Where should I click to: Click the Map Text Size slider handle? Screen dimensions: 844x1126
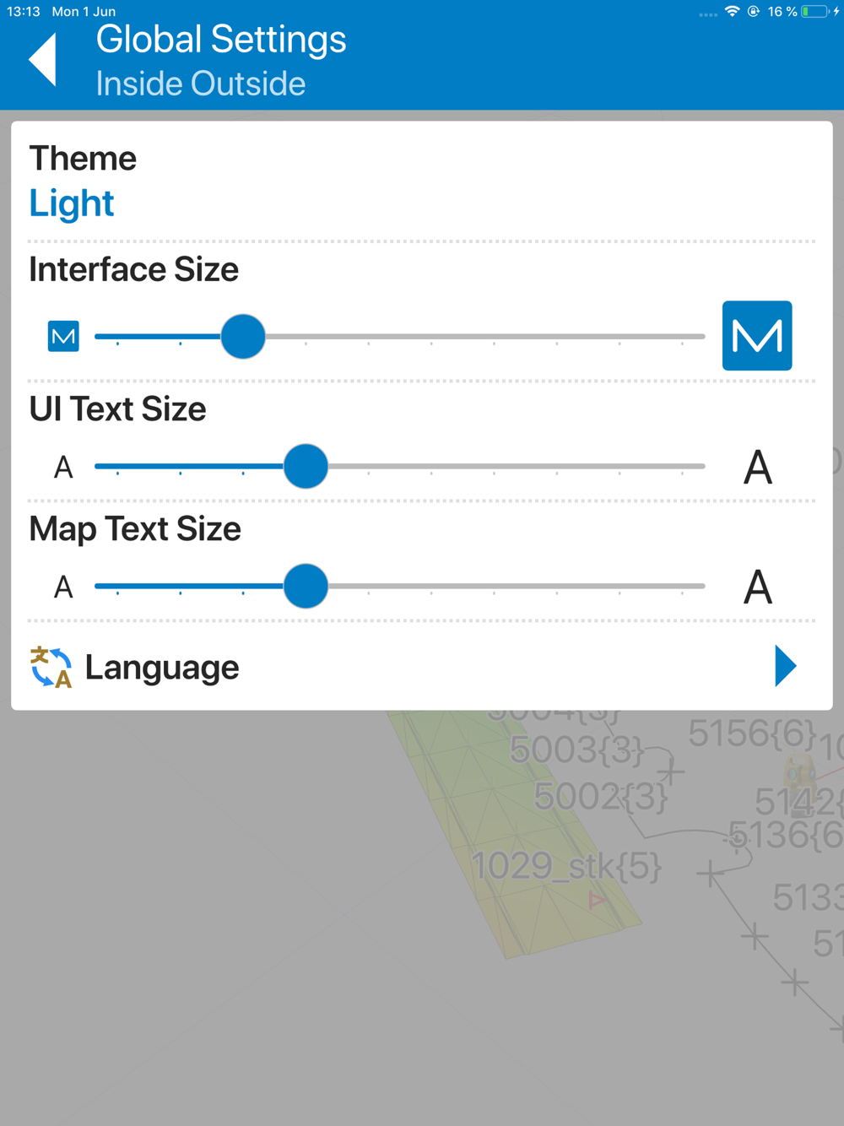pos(306,586)
